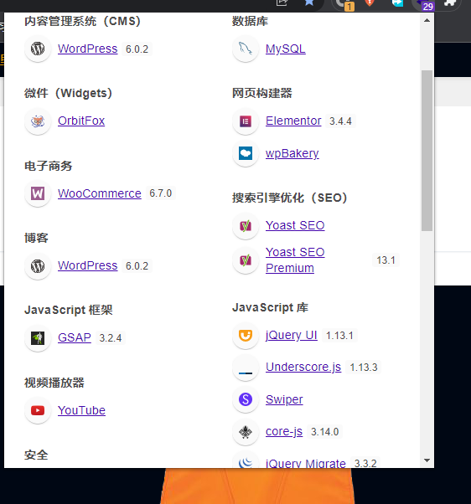471x504 pixels.
Task: Open the WooCommerce link
Action: [100, 193]
